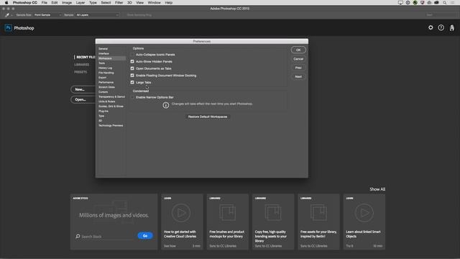460x259 pixels.
Task: Click the Eyedropper tool icon in options bar
Action: click(7, 14)
